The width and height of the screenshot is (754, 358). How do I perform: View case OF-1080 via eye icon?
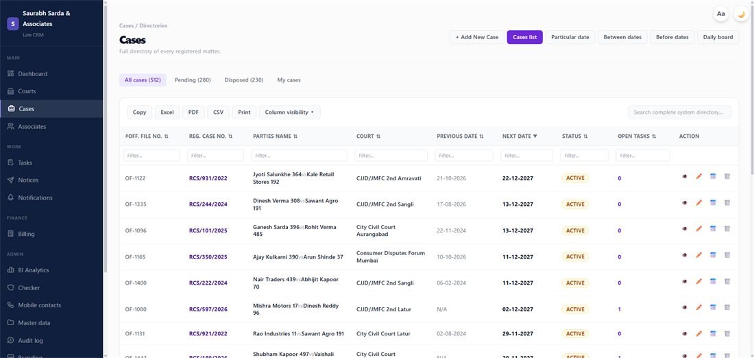coord(684,307)
